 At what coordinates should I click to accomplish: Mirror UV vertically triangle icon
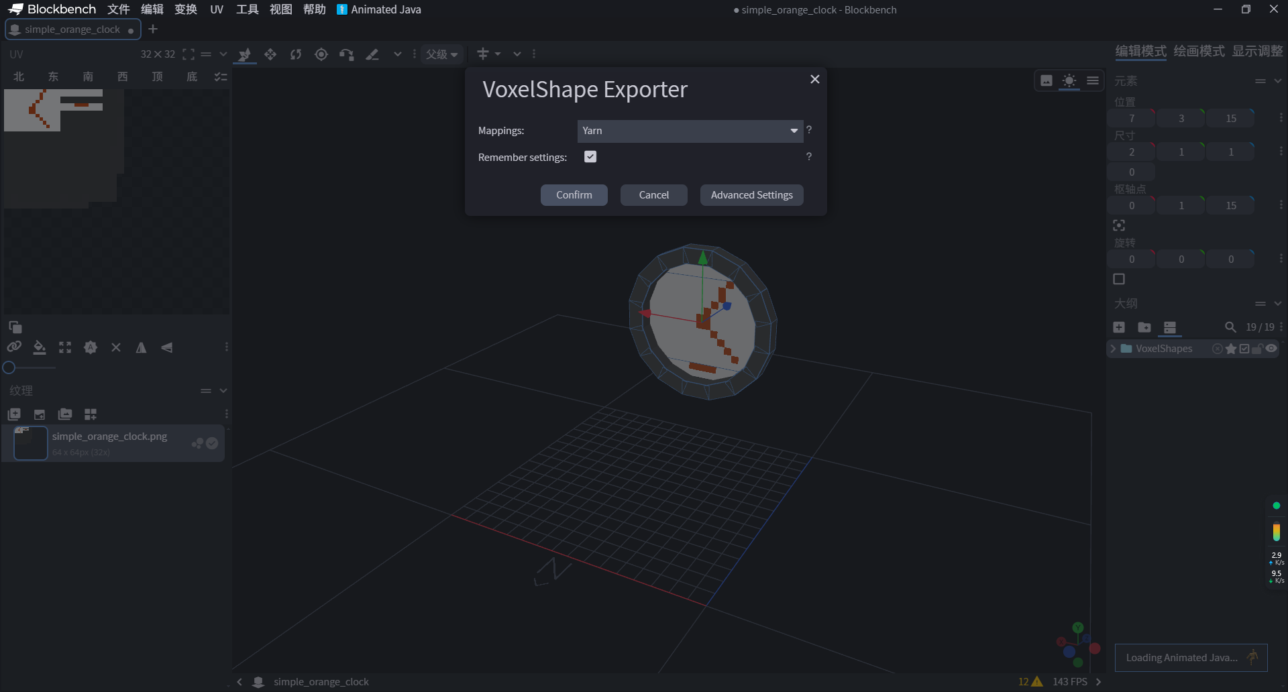tap(166, 347)
